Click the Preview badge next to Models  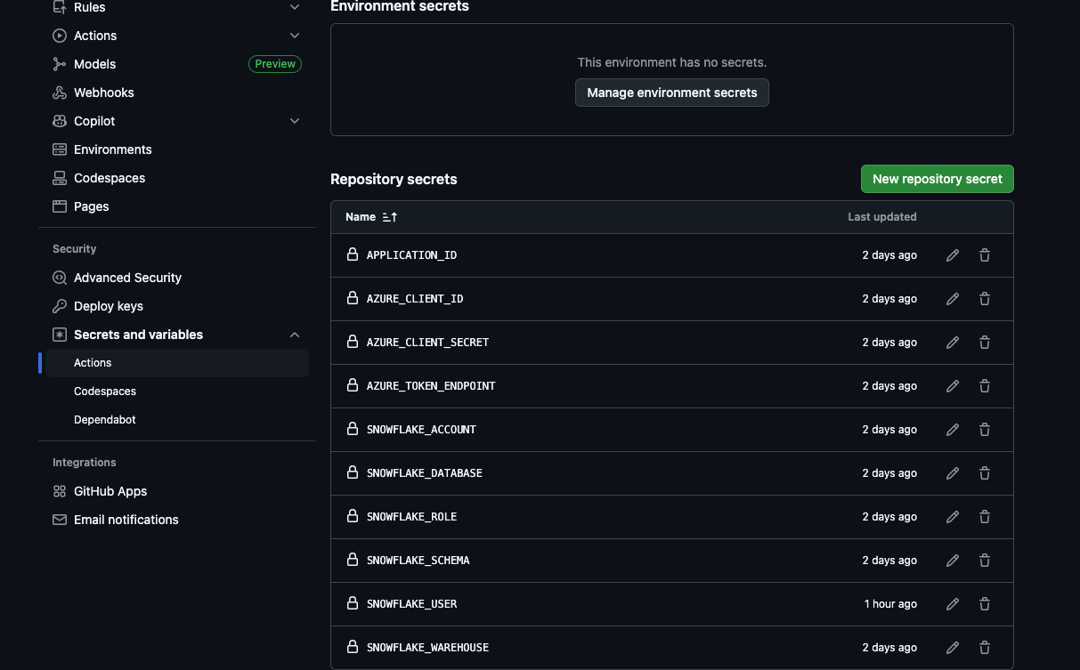coord(274,63)
